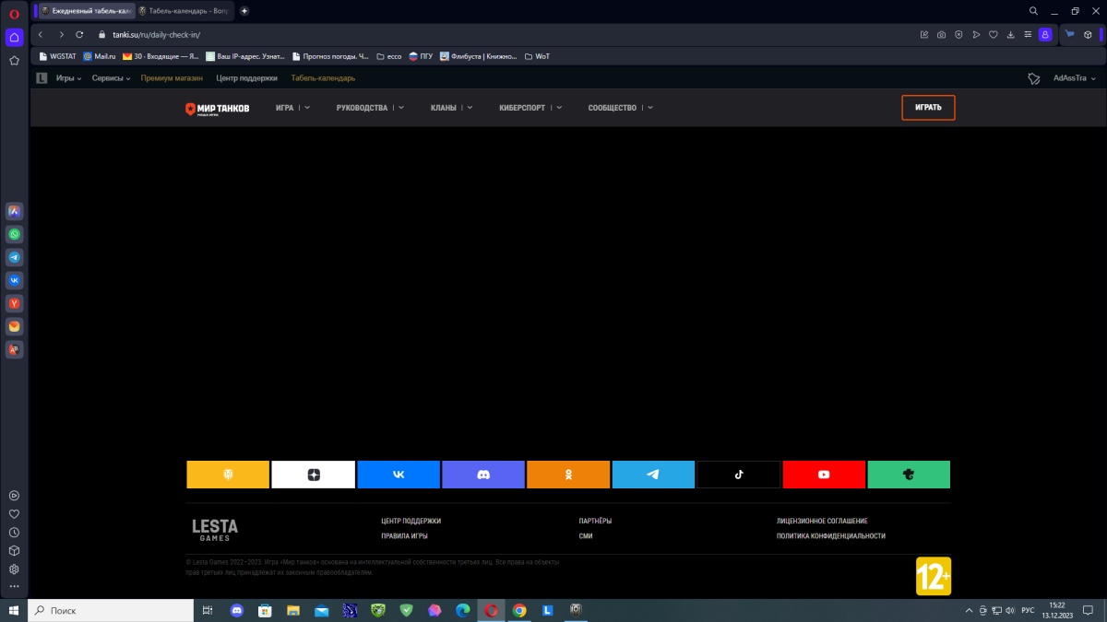This screenshot has width=1107, height=622.
Task: Click the TikTok social tile
Action: click(738, 475)
